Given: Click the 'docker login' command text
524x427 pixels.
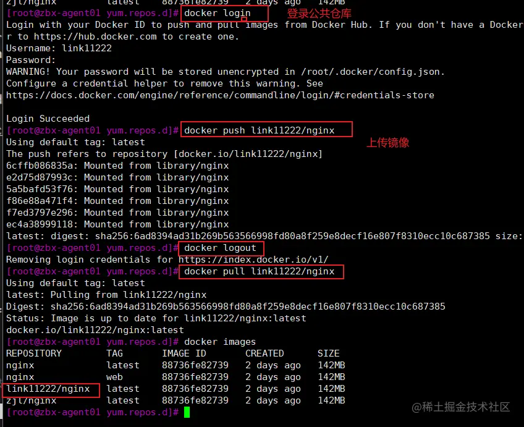Looking at the screenshot, I should (218, 14).
